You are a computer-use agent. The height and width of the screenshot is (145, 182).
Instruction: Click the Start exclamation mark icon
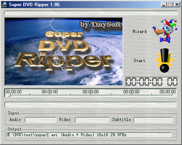[x=164, y=60]
